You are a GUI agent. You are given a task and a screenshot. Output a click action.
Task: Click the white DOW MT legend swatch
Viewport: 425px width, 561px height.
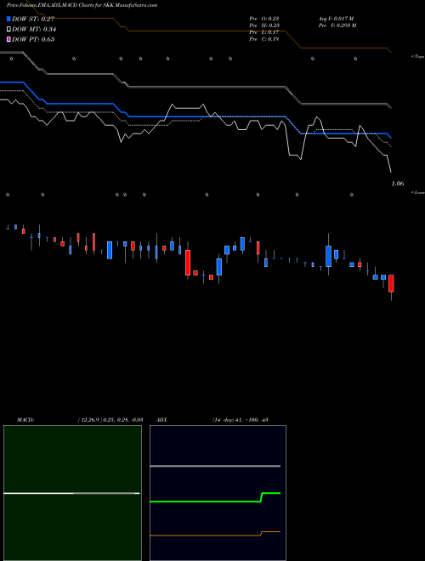pyautogui.click(x=8, y=29)
